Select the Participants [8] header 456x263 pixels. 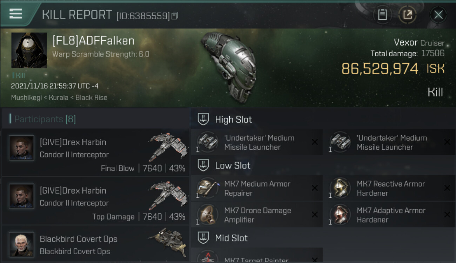(45, 119)
